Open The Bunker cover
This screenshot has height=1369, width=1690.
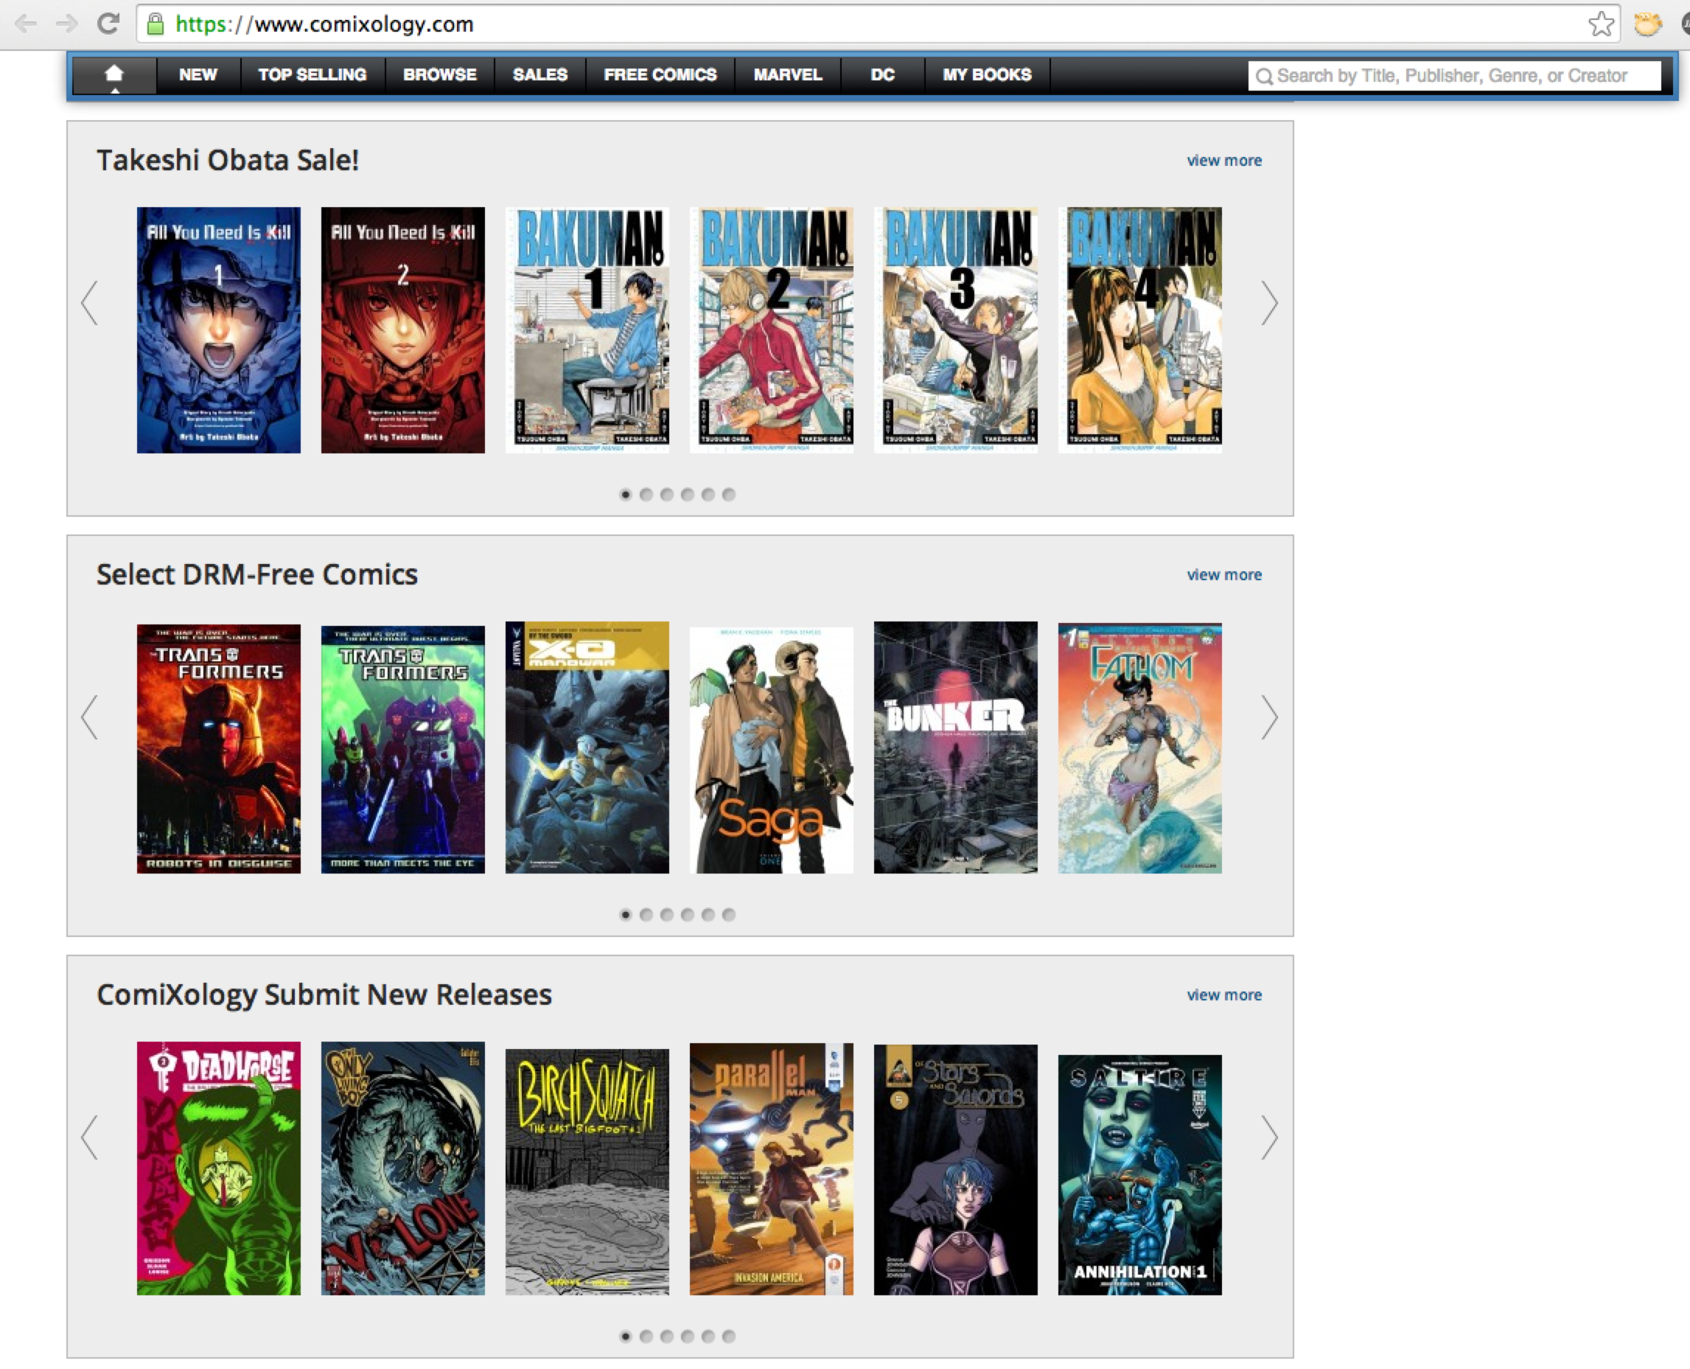tap(956, 748)
